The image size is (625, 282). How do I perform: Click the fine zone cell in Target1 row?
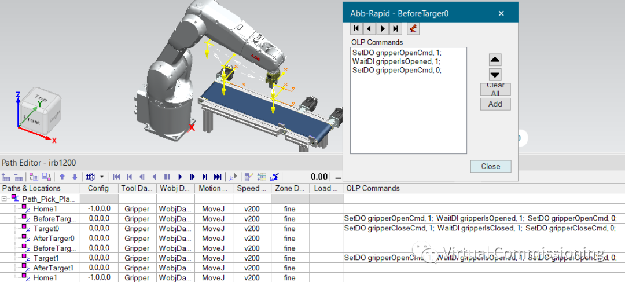290,258
